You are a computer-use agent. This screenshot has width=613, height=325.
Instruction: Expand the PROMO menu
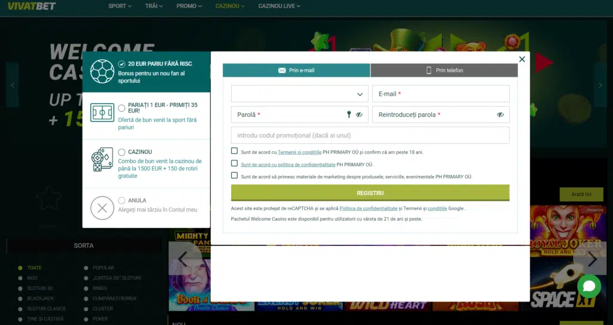click(189, 6)
